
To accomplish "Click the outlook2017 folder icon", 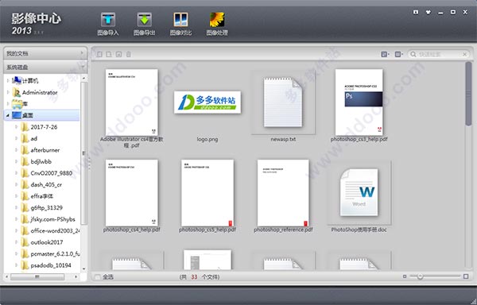I will 25,242.
